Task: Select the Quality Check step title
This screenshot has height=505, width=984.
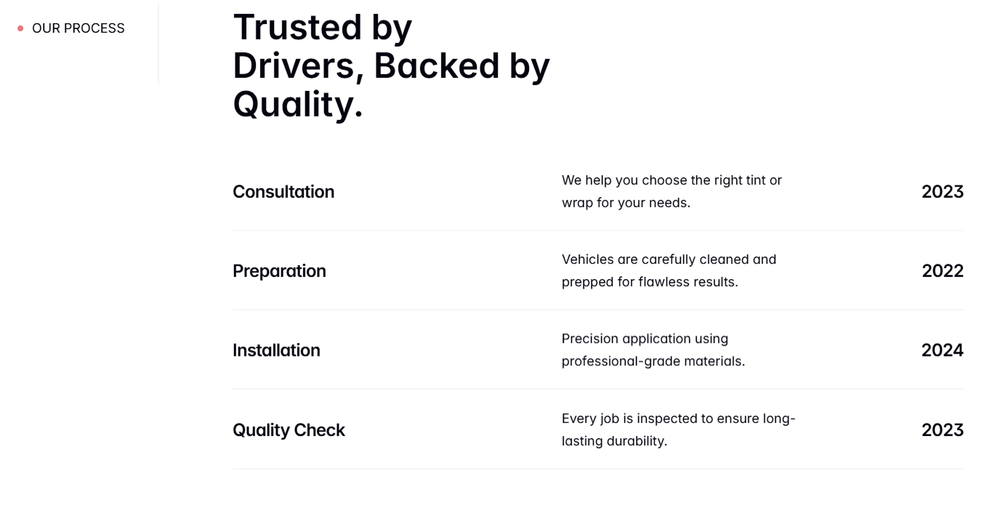Action: click(x=289, y=430)
